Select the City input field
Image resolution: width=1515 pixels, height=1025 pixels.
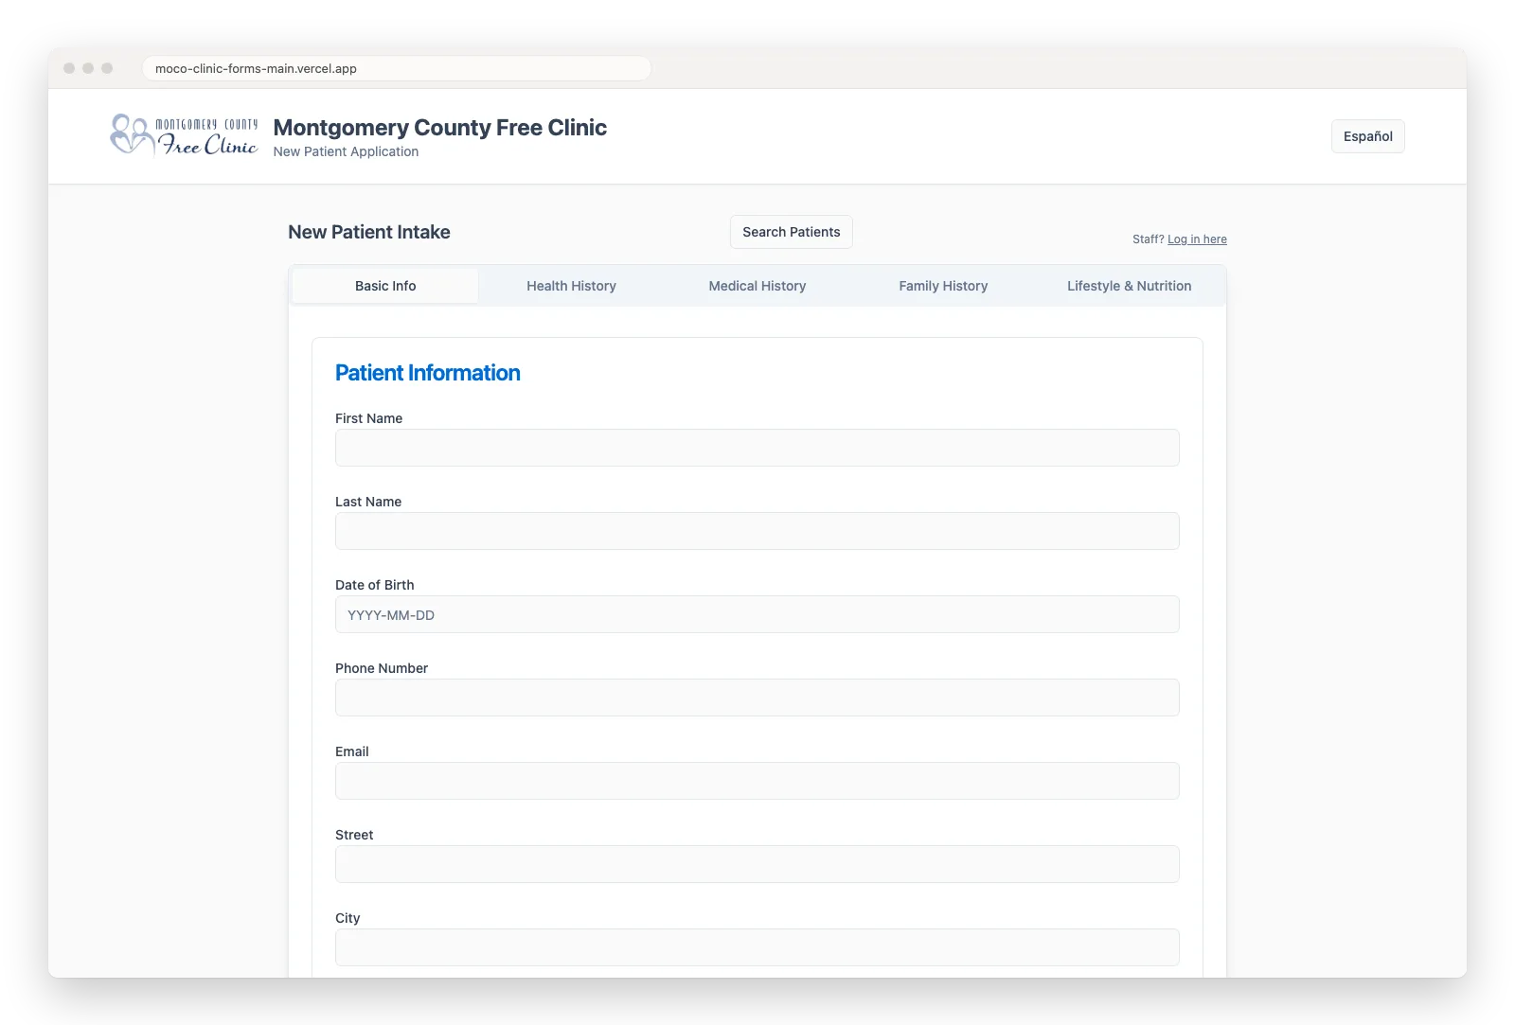tap(757, 947)
